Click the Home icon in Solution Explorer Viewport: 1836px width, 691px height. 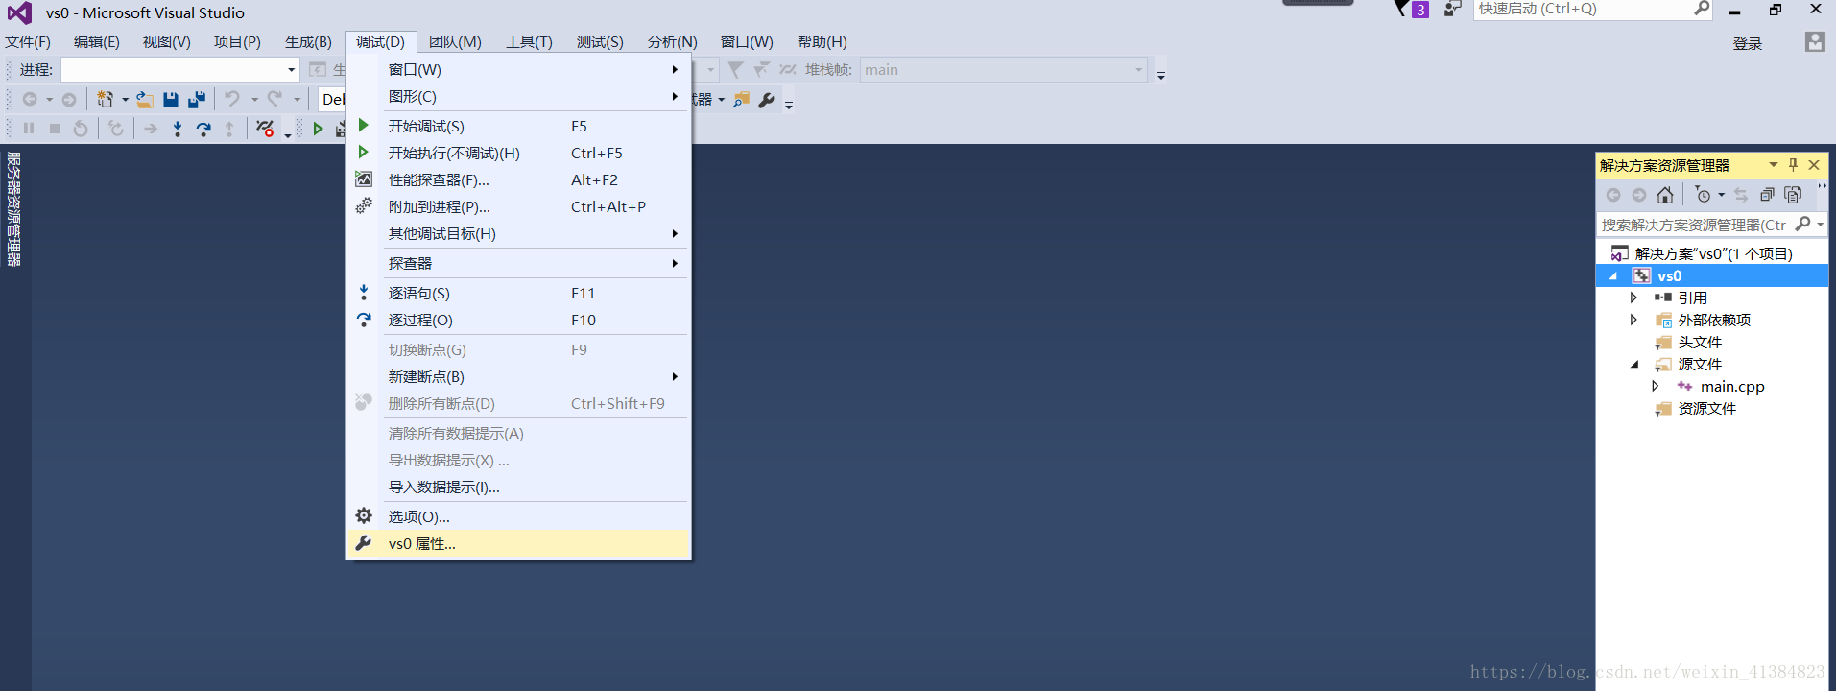[x=1665, y=195]
